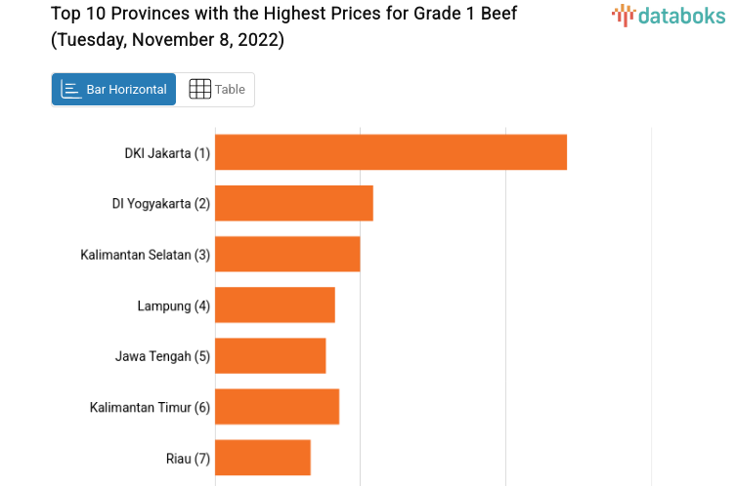Click the Jawa Tengah (5) label
This screenshot has width=736, height=486.
point(162,356)
